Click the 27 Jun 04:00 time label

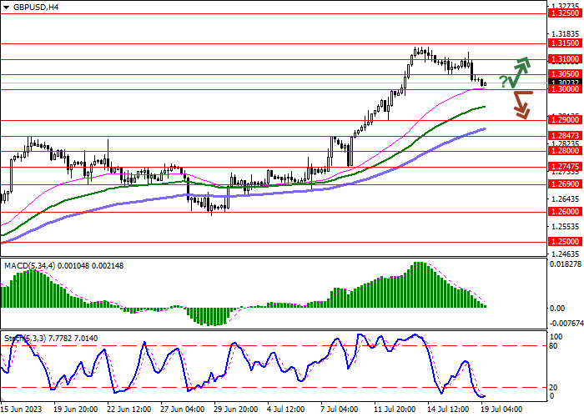(x=183, y=409)
